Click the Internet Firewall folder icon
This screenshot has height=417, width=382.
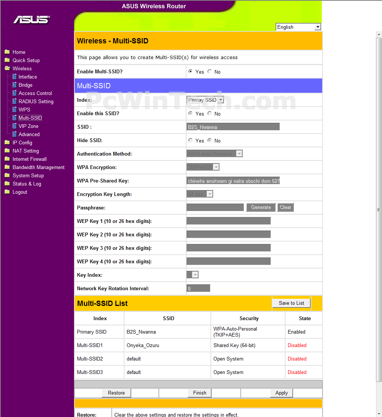pos(7,159)
